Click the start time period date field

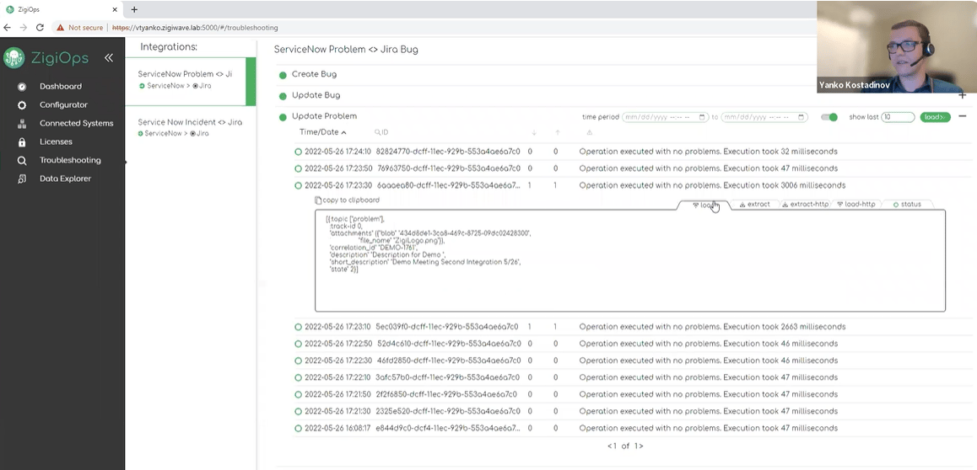[665, 117]
